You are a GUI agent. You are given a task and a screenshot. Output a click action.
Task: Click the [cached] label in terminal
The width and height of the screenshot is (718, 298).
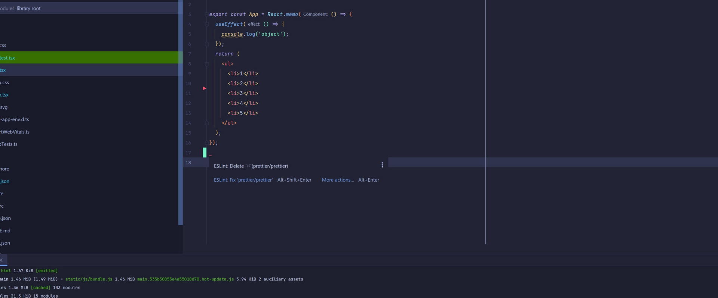(x=40, y=288)
